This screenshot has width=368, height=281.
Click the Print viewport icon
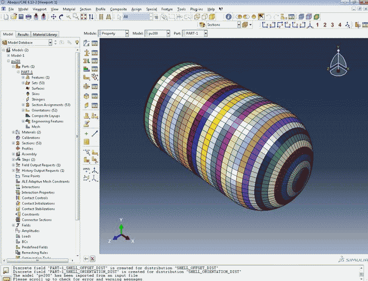tap(28, 17)
